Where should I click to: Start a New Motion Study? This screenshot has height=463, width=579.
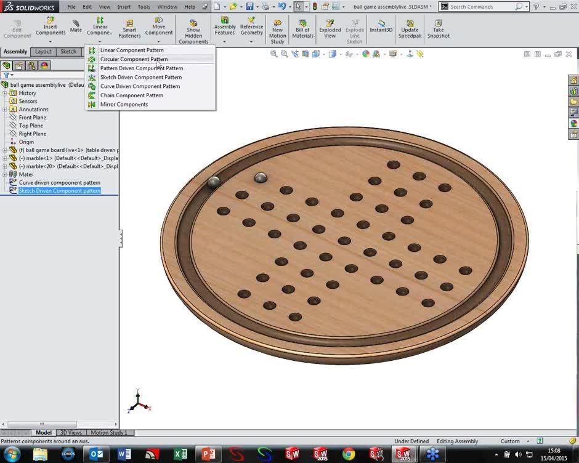[x=277, y=25]
